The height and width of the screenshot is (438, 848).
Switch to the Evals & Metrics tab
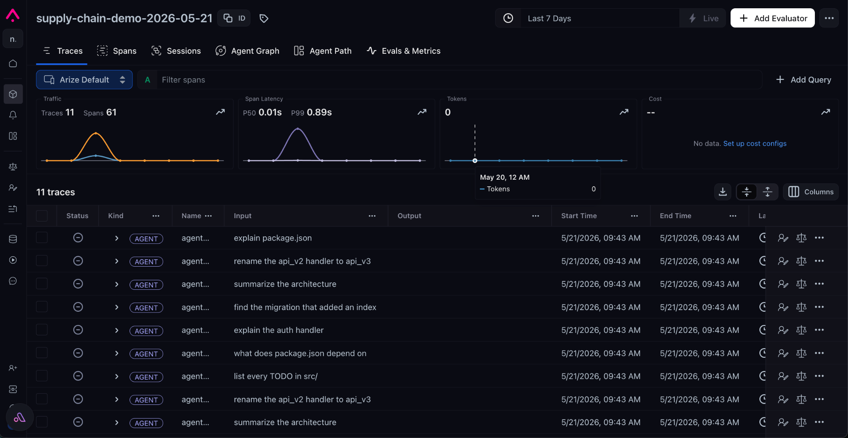[x=404, y=51]
